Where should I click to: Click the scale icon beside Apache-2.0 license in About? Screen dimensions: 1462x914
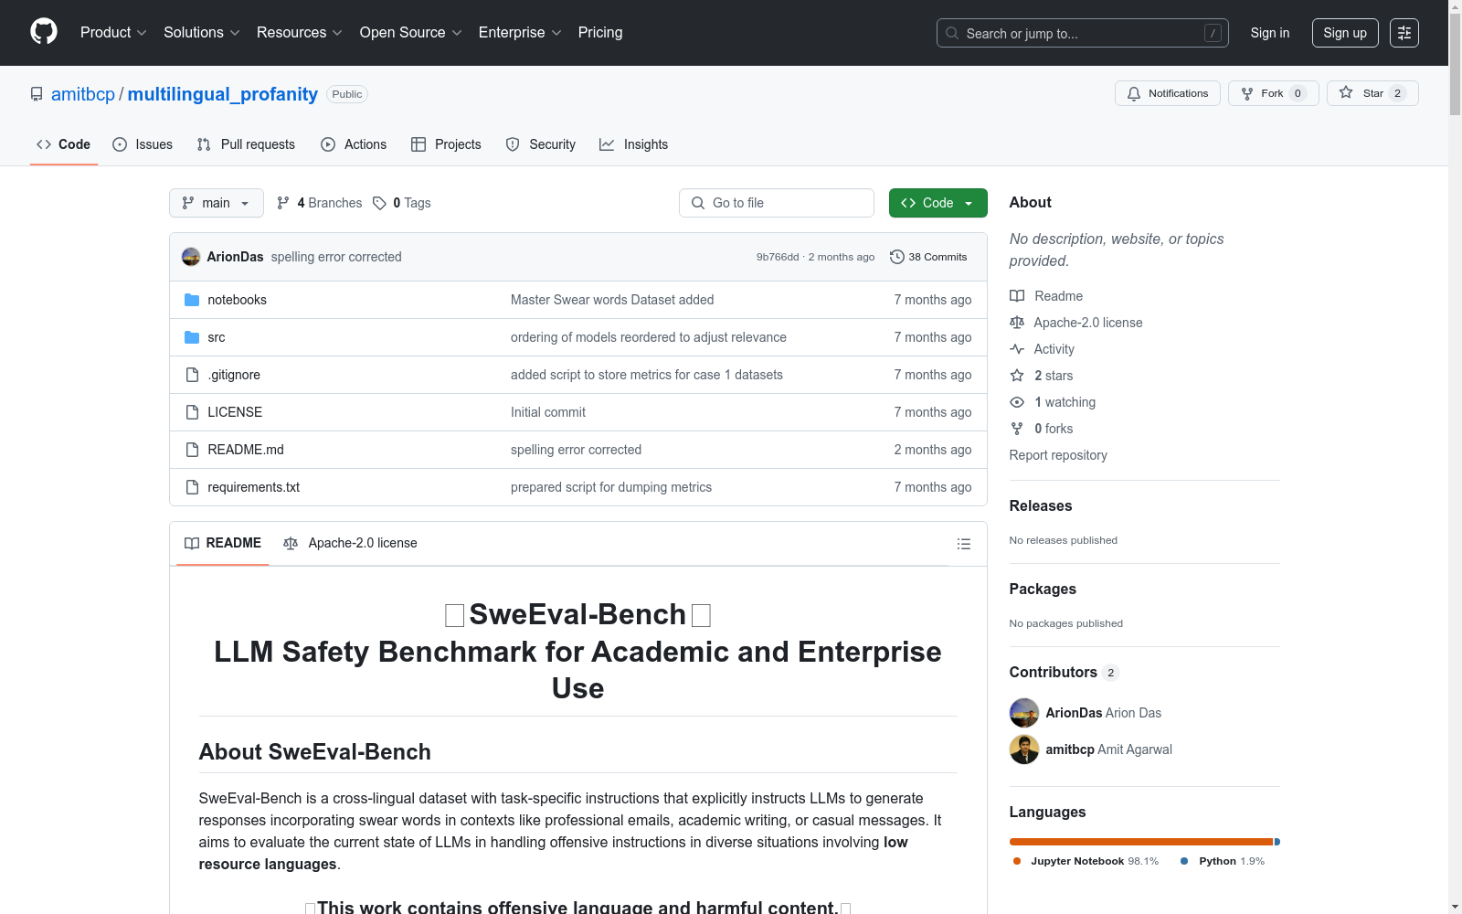coord(1017,323)
